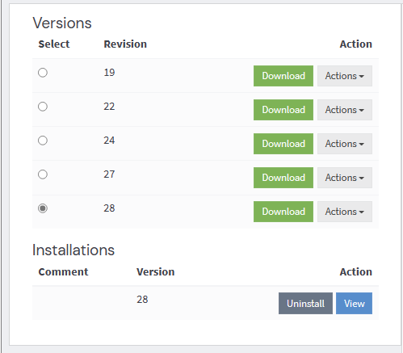Open Actions dropdown for revision 24

click(x=345, y=144)
